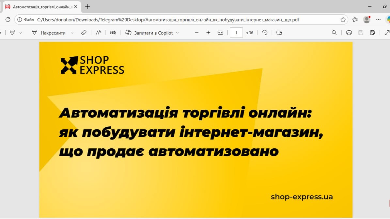390x219 pixels.
Task: Expand the Highlight tool options dropdown
Action: pyautogui.click(x=21, y=33)
